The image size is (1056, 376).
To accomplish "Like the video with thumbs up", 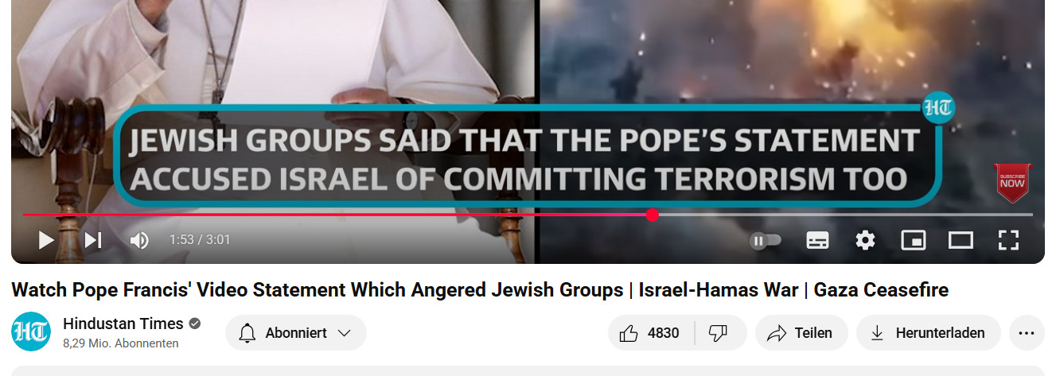I will pos(650,333).
